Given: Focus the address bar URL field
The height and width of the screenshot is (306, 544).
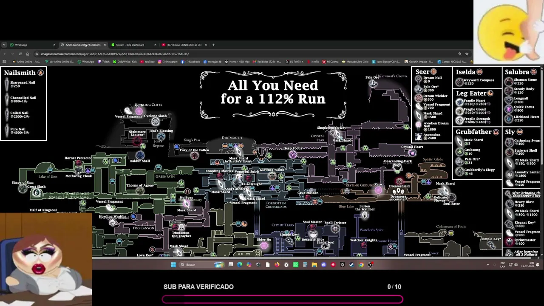Looking at the screenshot, I should tap(246, 54).
